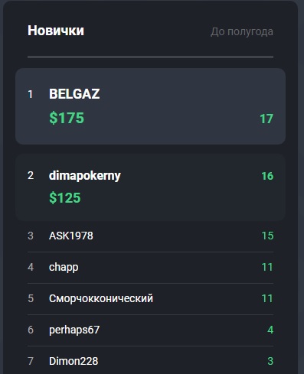Image resolution: width=304 pixels, height=374 pixels.
Task: Click chapp's score of 11
Action: (x=267, y=267)
